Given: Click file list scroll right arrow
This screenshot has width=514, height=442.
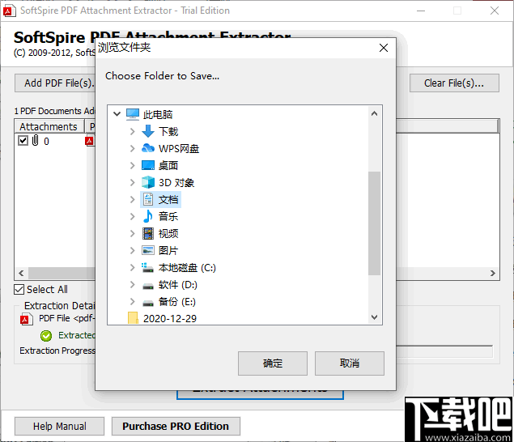Looking at the screenshot, I should pyautogui.click(x=492, y=273).
